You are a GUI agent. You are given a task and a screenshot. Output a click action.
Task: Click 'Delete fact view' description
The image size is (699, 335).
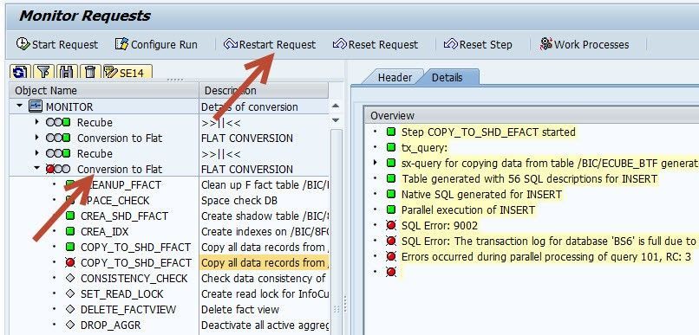click(x=240, y=310)
